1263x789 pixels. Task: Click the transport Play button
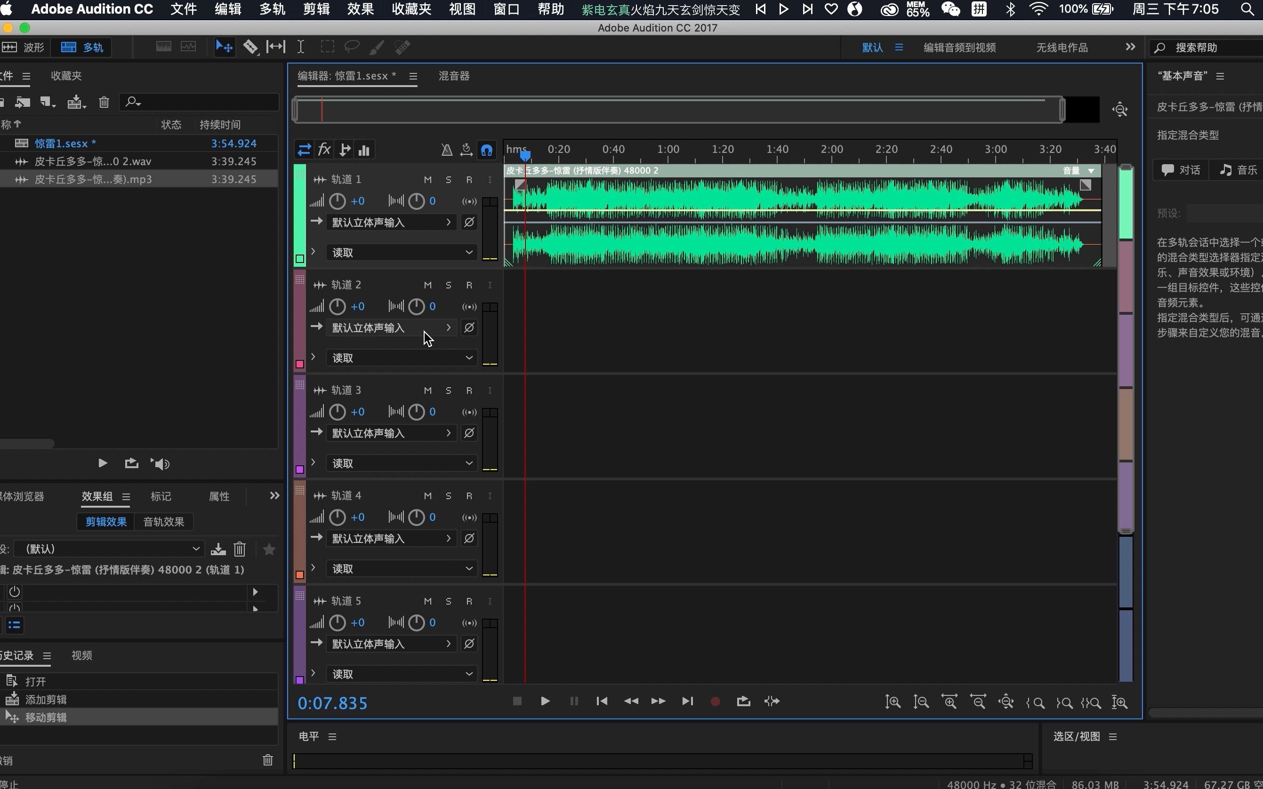(x=545, y=701)
